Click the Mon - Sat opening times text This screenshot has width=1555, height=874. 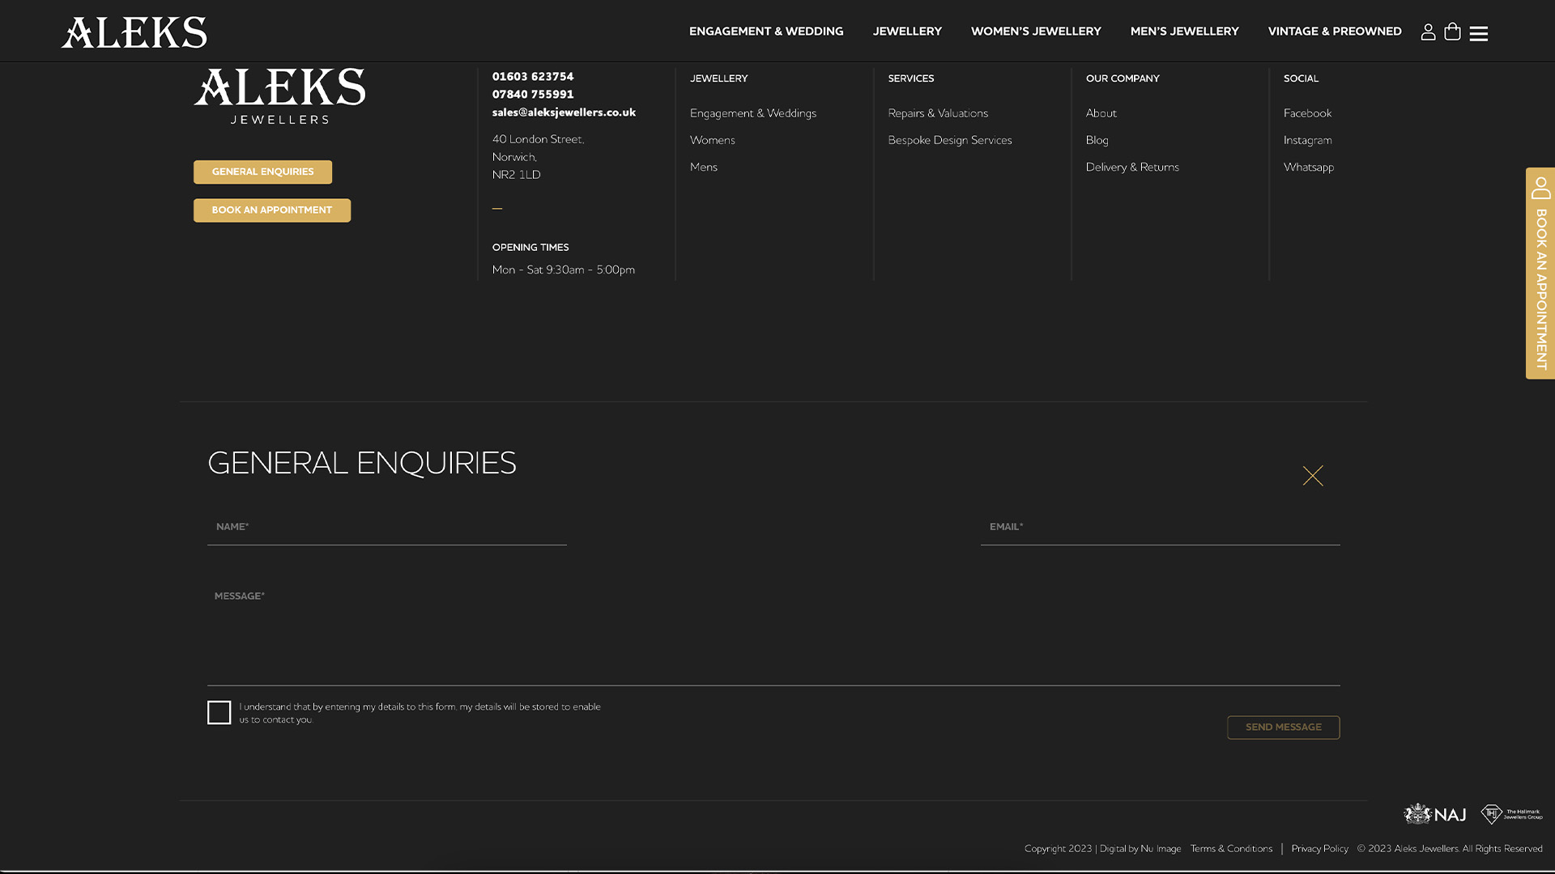564,269
